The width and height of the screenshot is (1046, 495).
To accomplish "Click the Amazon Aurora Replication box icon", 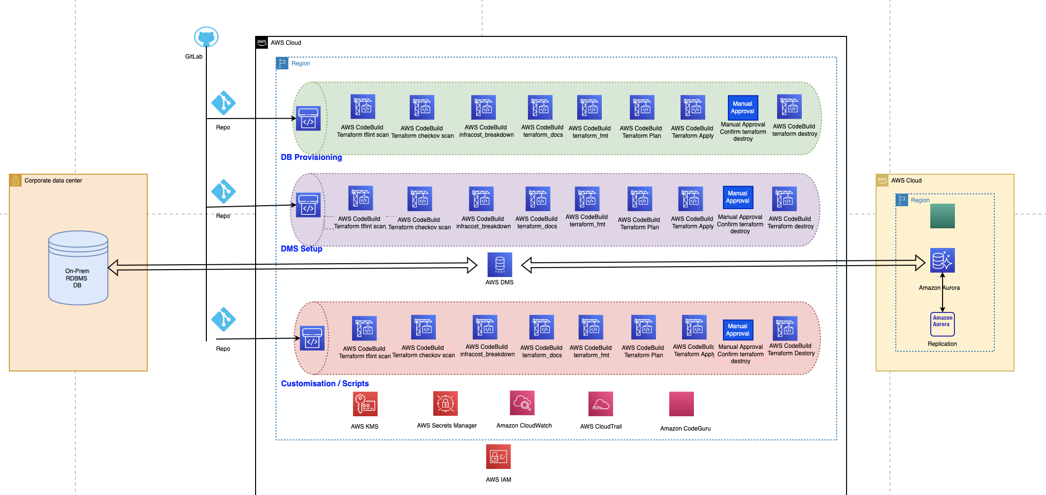I will pos(943,324).
